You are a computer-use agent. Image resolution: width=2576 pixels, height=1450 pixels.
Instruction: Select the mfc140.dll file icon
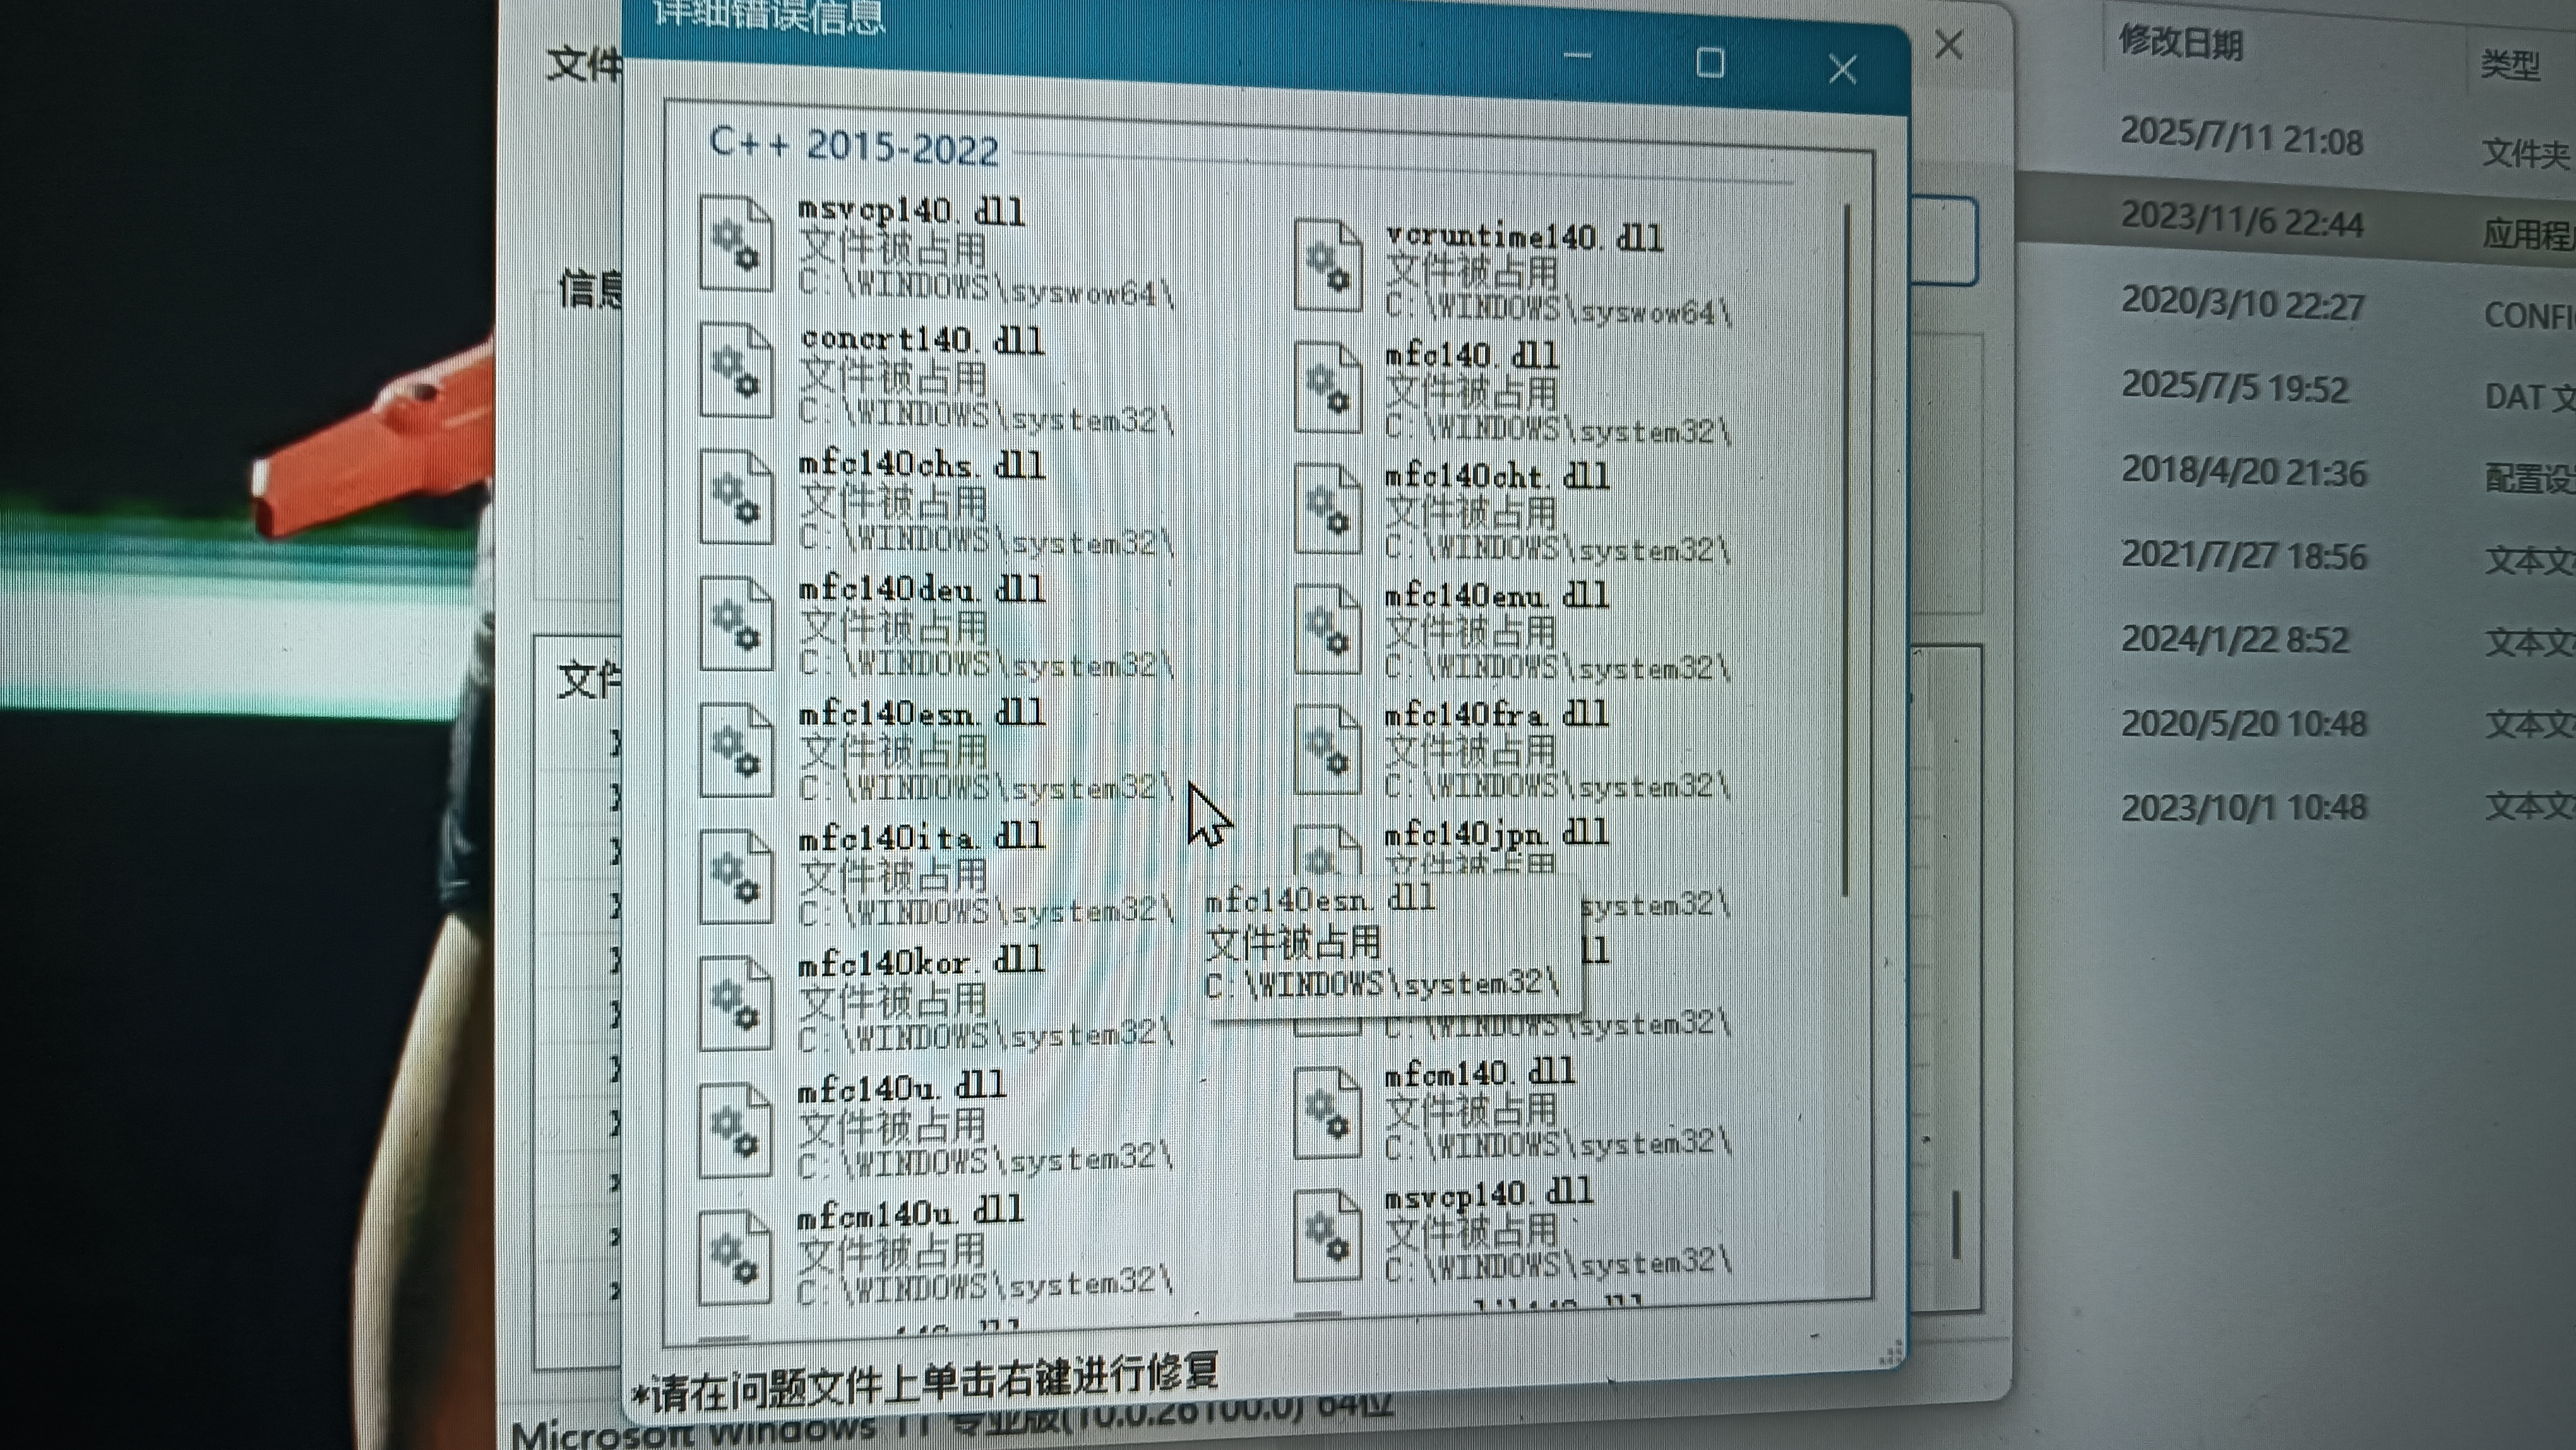(x=1328, y=388)
